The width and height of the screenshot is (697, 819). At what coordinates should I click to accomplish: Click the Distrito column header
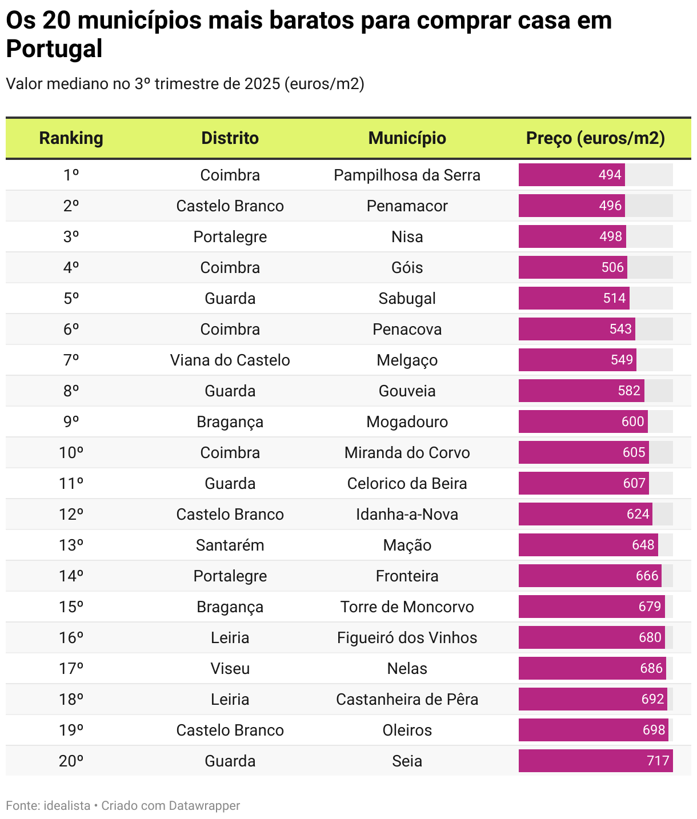click(x=230, y=138)
